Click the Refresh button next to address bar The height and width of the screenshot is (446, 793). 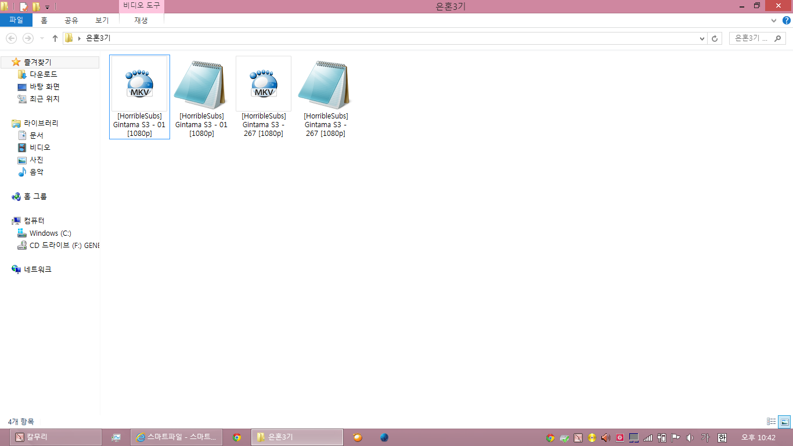715,38
